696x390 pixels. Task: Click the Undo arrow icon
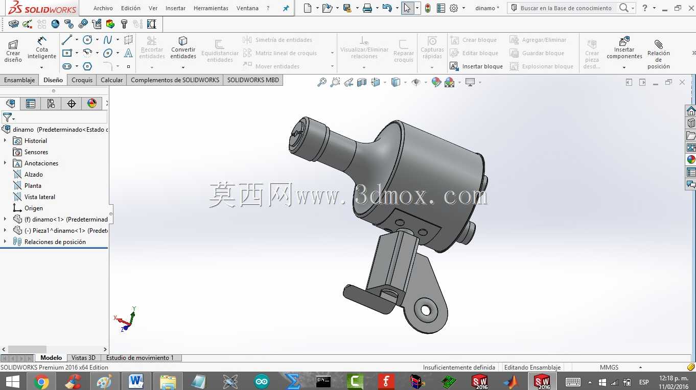(x=387, y=8)
